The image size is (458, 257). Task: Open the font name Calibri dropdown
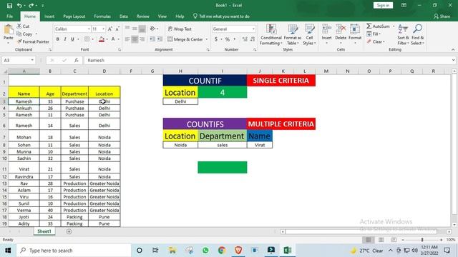89,29
